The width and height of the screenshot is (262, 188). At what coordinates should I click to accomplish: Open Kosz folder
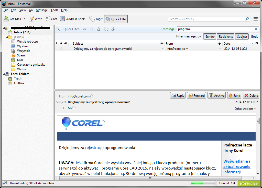[20, 60]
